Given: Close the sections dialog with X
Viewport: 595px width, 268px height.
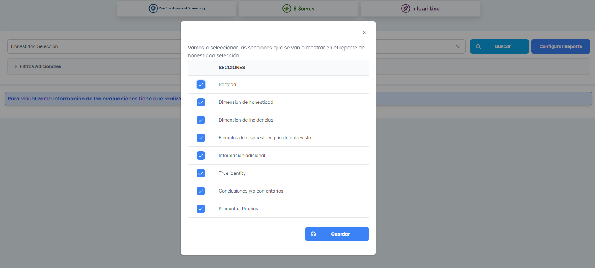Looking at the screenshot, I should pos(364,32).
